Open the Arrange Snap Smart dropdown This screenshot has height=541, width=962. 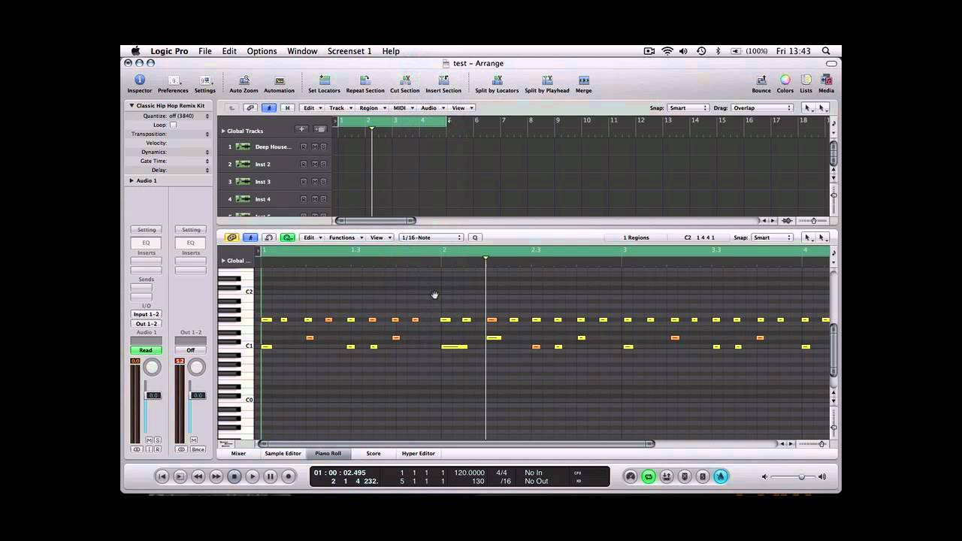[x=688, y=108]
